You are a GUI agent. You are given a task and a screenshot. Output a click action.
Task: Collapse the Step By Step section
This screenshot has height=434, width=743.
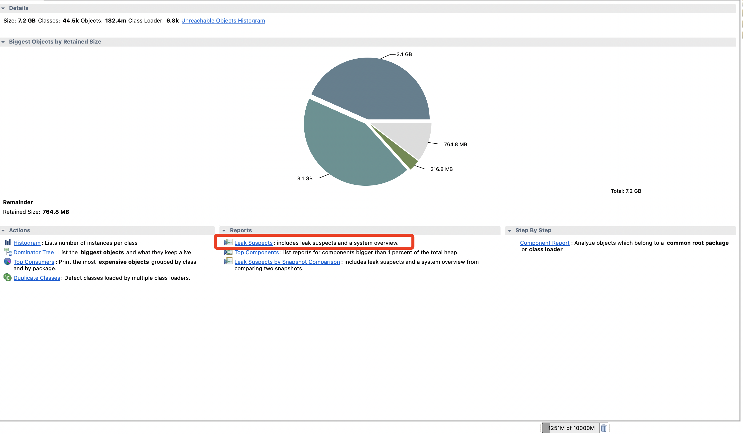[510, 231]
